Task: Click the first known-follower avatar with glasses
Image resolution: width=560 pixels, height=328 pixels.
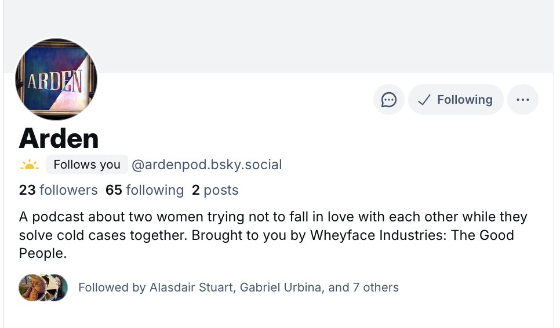Action: pyautogui.click(x=31, y=287)
